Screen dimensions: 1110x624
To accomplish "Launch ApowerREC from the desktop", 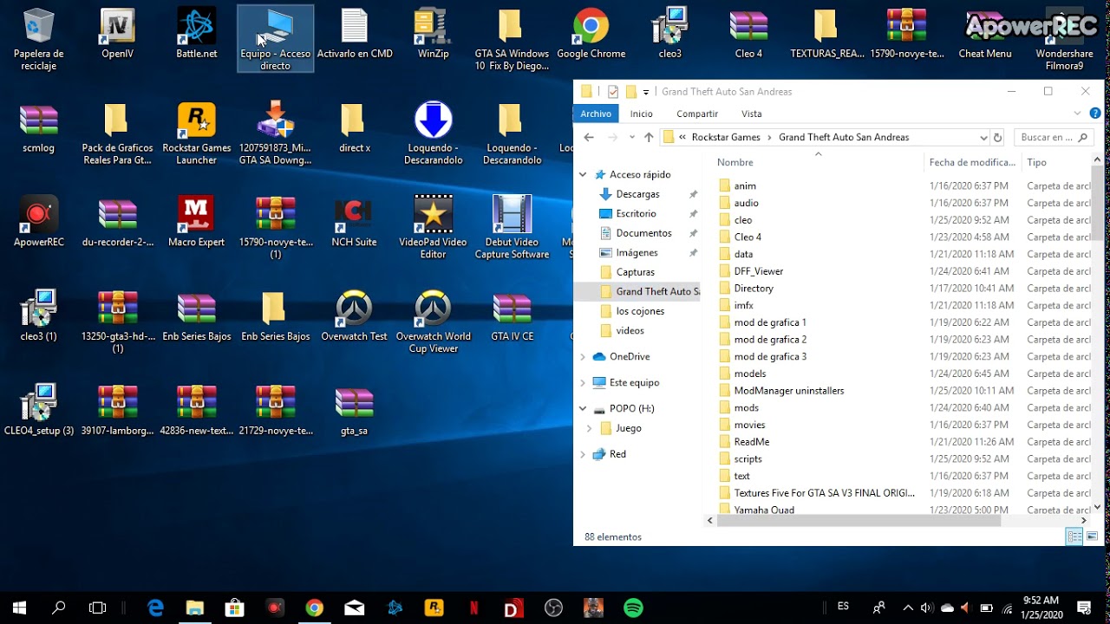I will click(38, 223).
